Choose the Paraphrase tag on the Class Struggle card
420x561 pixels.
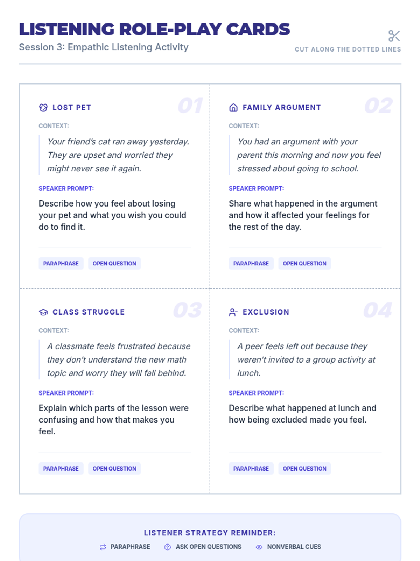click(61, 468)
